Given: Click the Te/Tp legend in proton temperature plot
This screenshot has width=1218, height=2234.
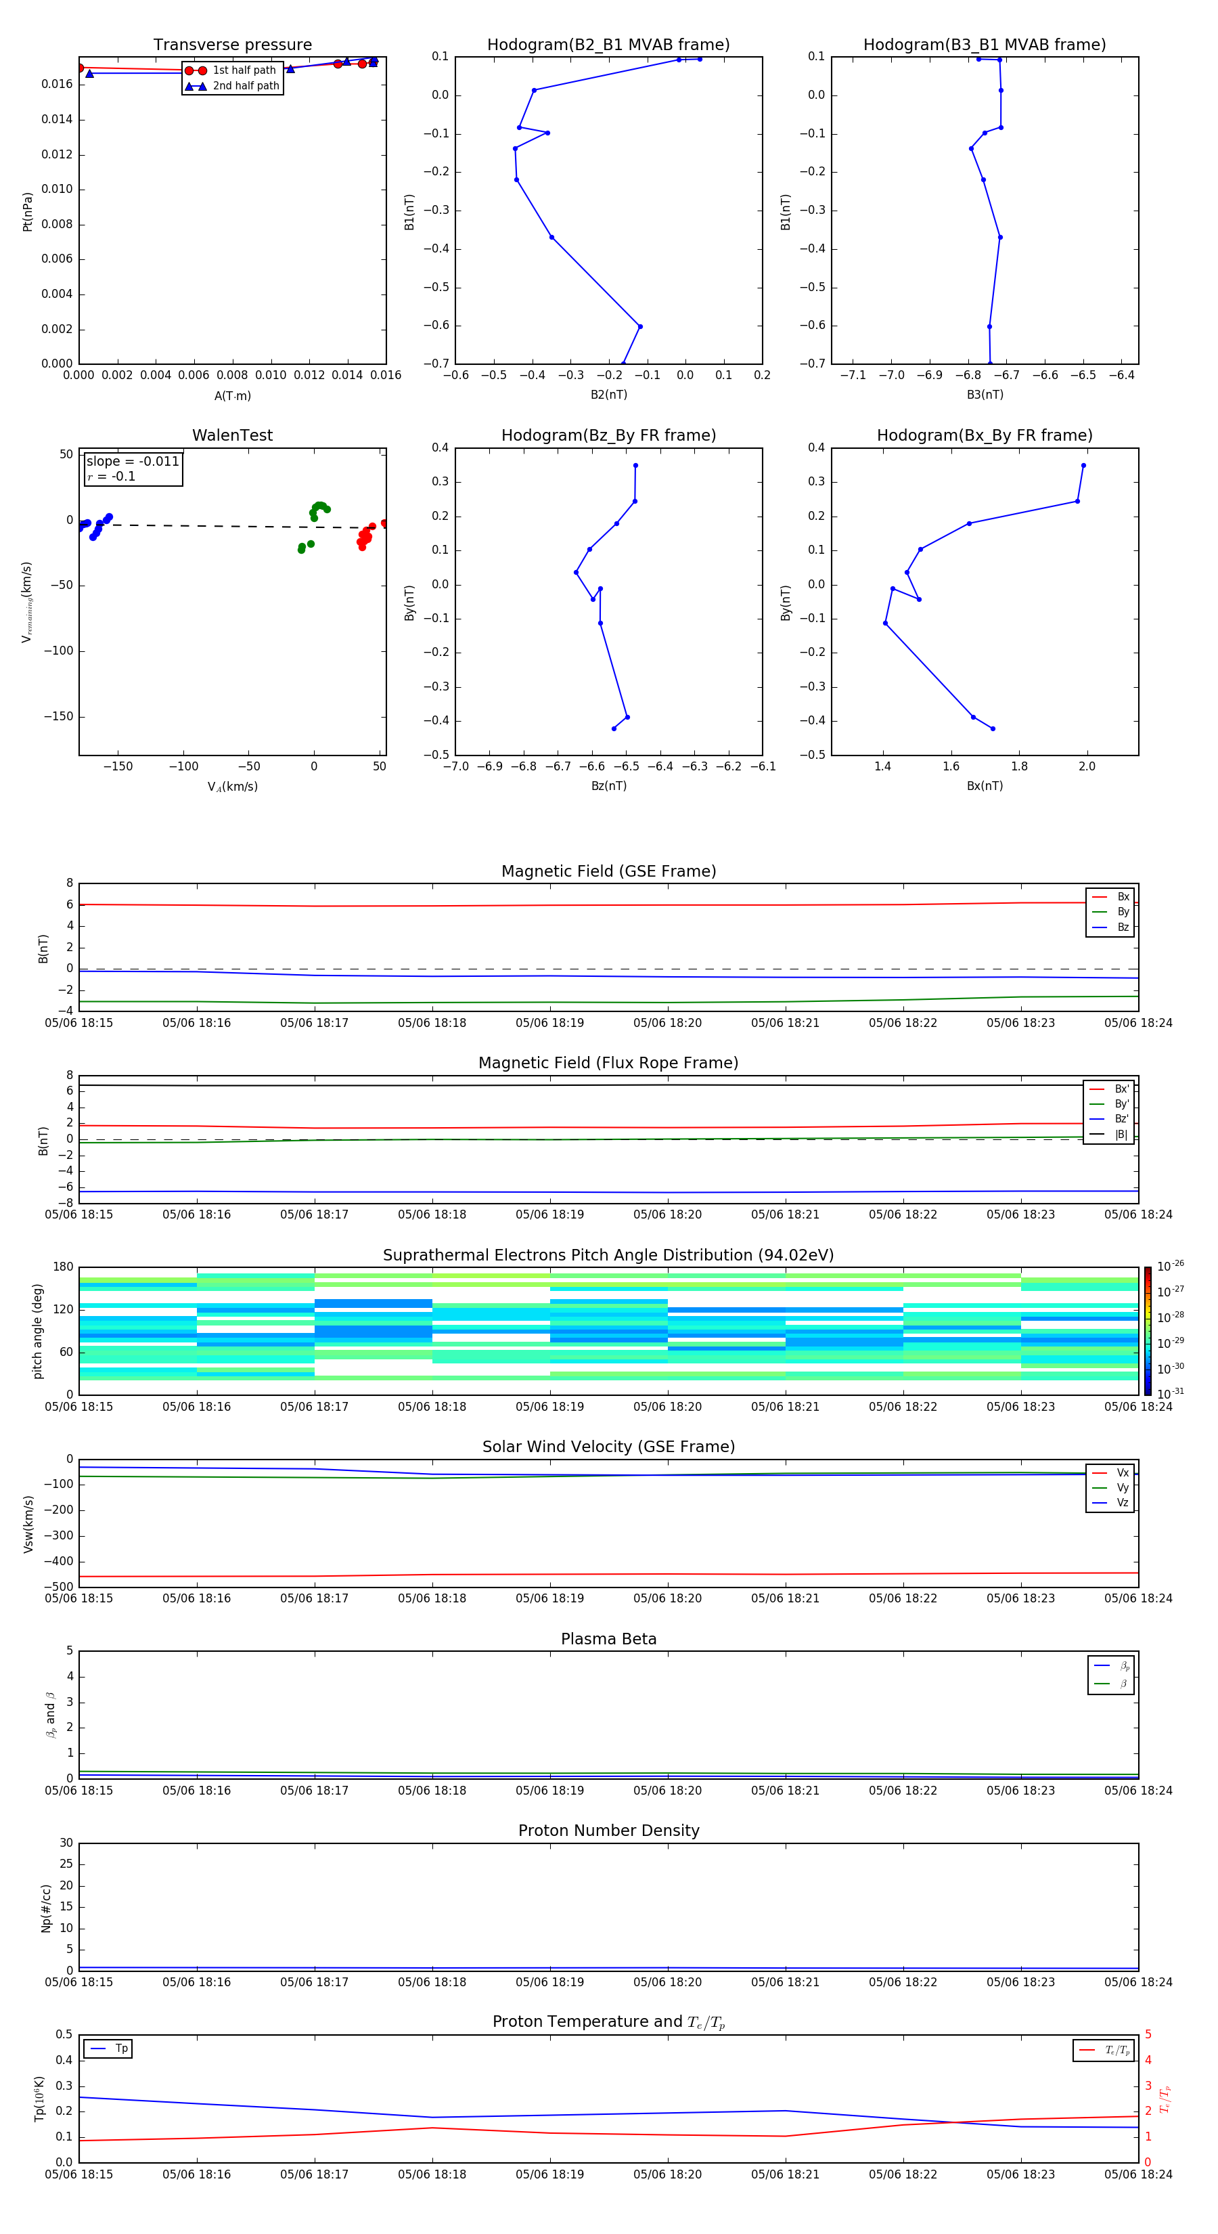Looking at the screenshot, I should [x=1103, y=2050].
